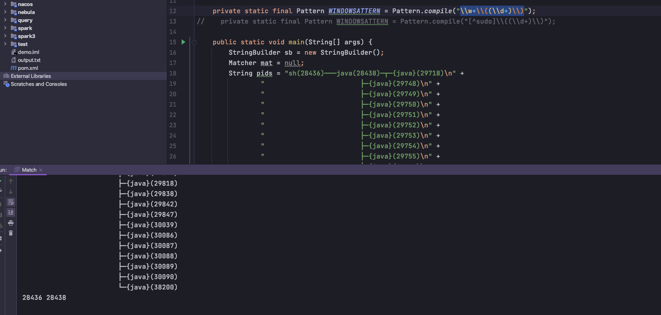Viewport: 661px width, 315px height.
Task: Open output.txt file
Action: pyautogui.click(x=29, y=60)
